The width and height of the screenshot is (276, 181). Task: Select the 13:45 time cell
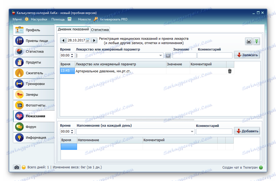67,71
